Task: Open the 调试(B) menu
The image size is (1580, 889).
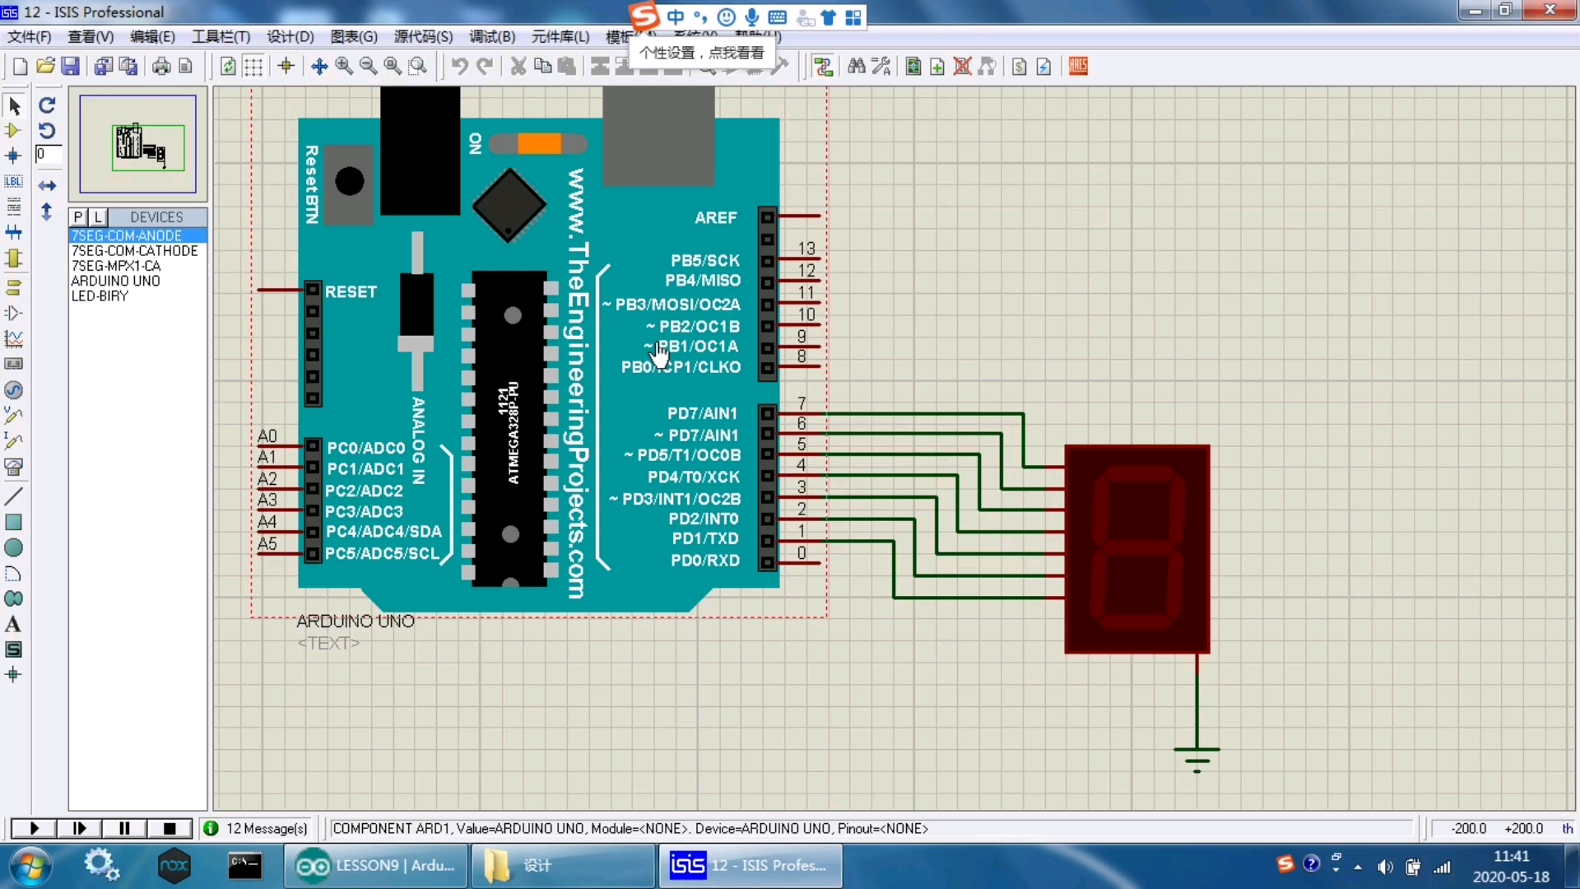Action: 492,37
